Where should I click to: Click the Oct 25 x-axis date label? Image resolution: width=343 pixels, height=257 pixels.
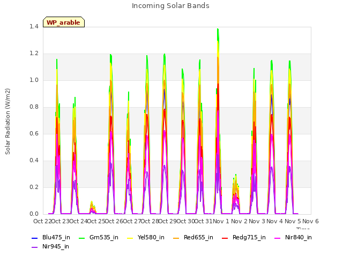pos(96,221)
